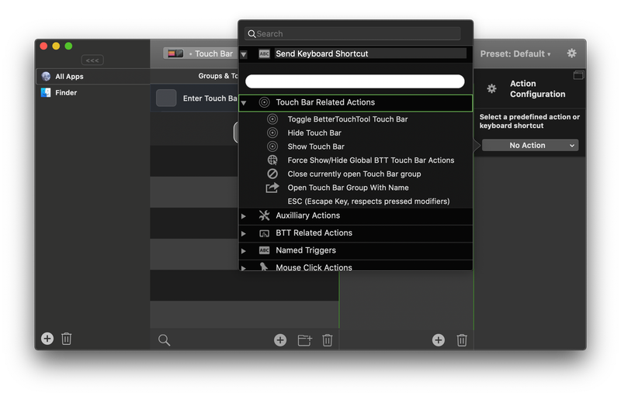Delete action with the rightmost trash icon
The height and width of the screenshot is (396, 621).
[x=462, y=340]
